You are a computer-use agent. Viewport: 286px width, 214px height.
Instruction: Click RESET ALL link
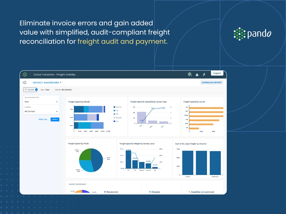tap(43, 120)
